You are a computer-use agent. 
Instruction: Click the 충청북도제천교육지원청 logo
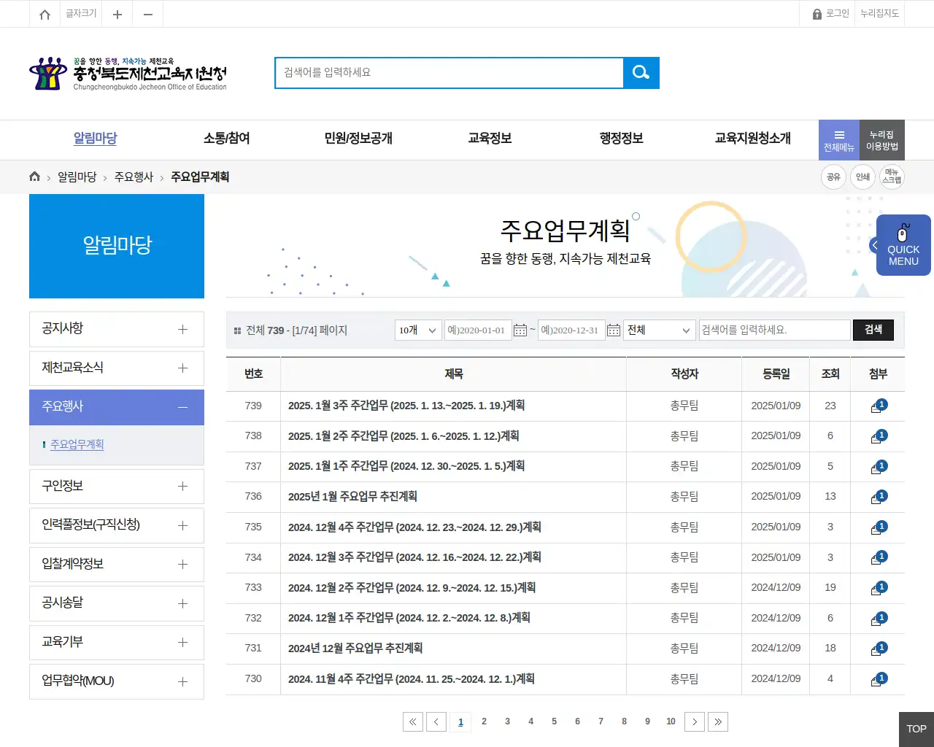pos(128,74)
